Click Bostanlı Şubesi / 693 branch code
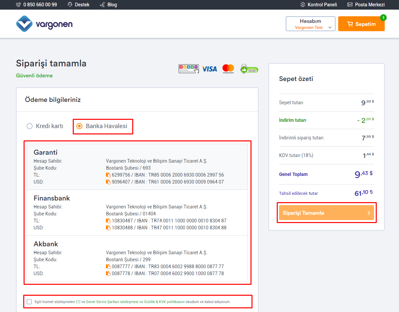 [128, 168]
